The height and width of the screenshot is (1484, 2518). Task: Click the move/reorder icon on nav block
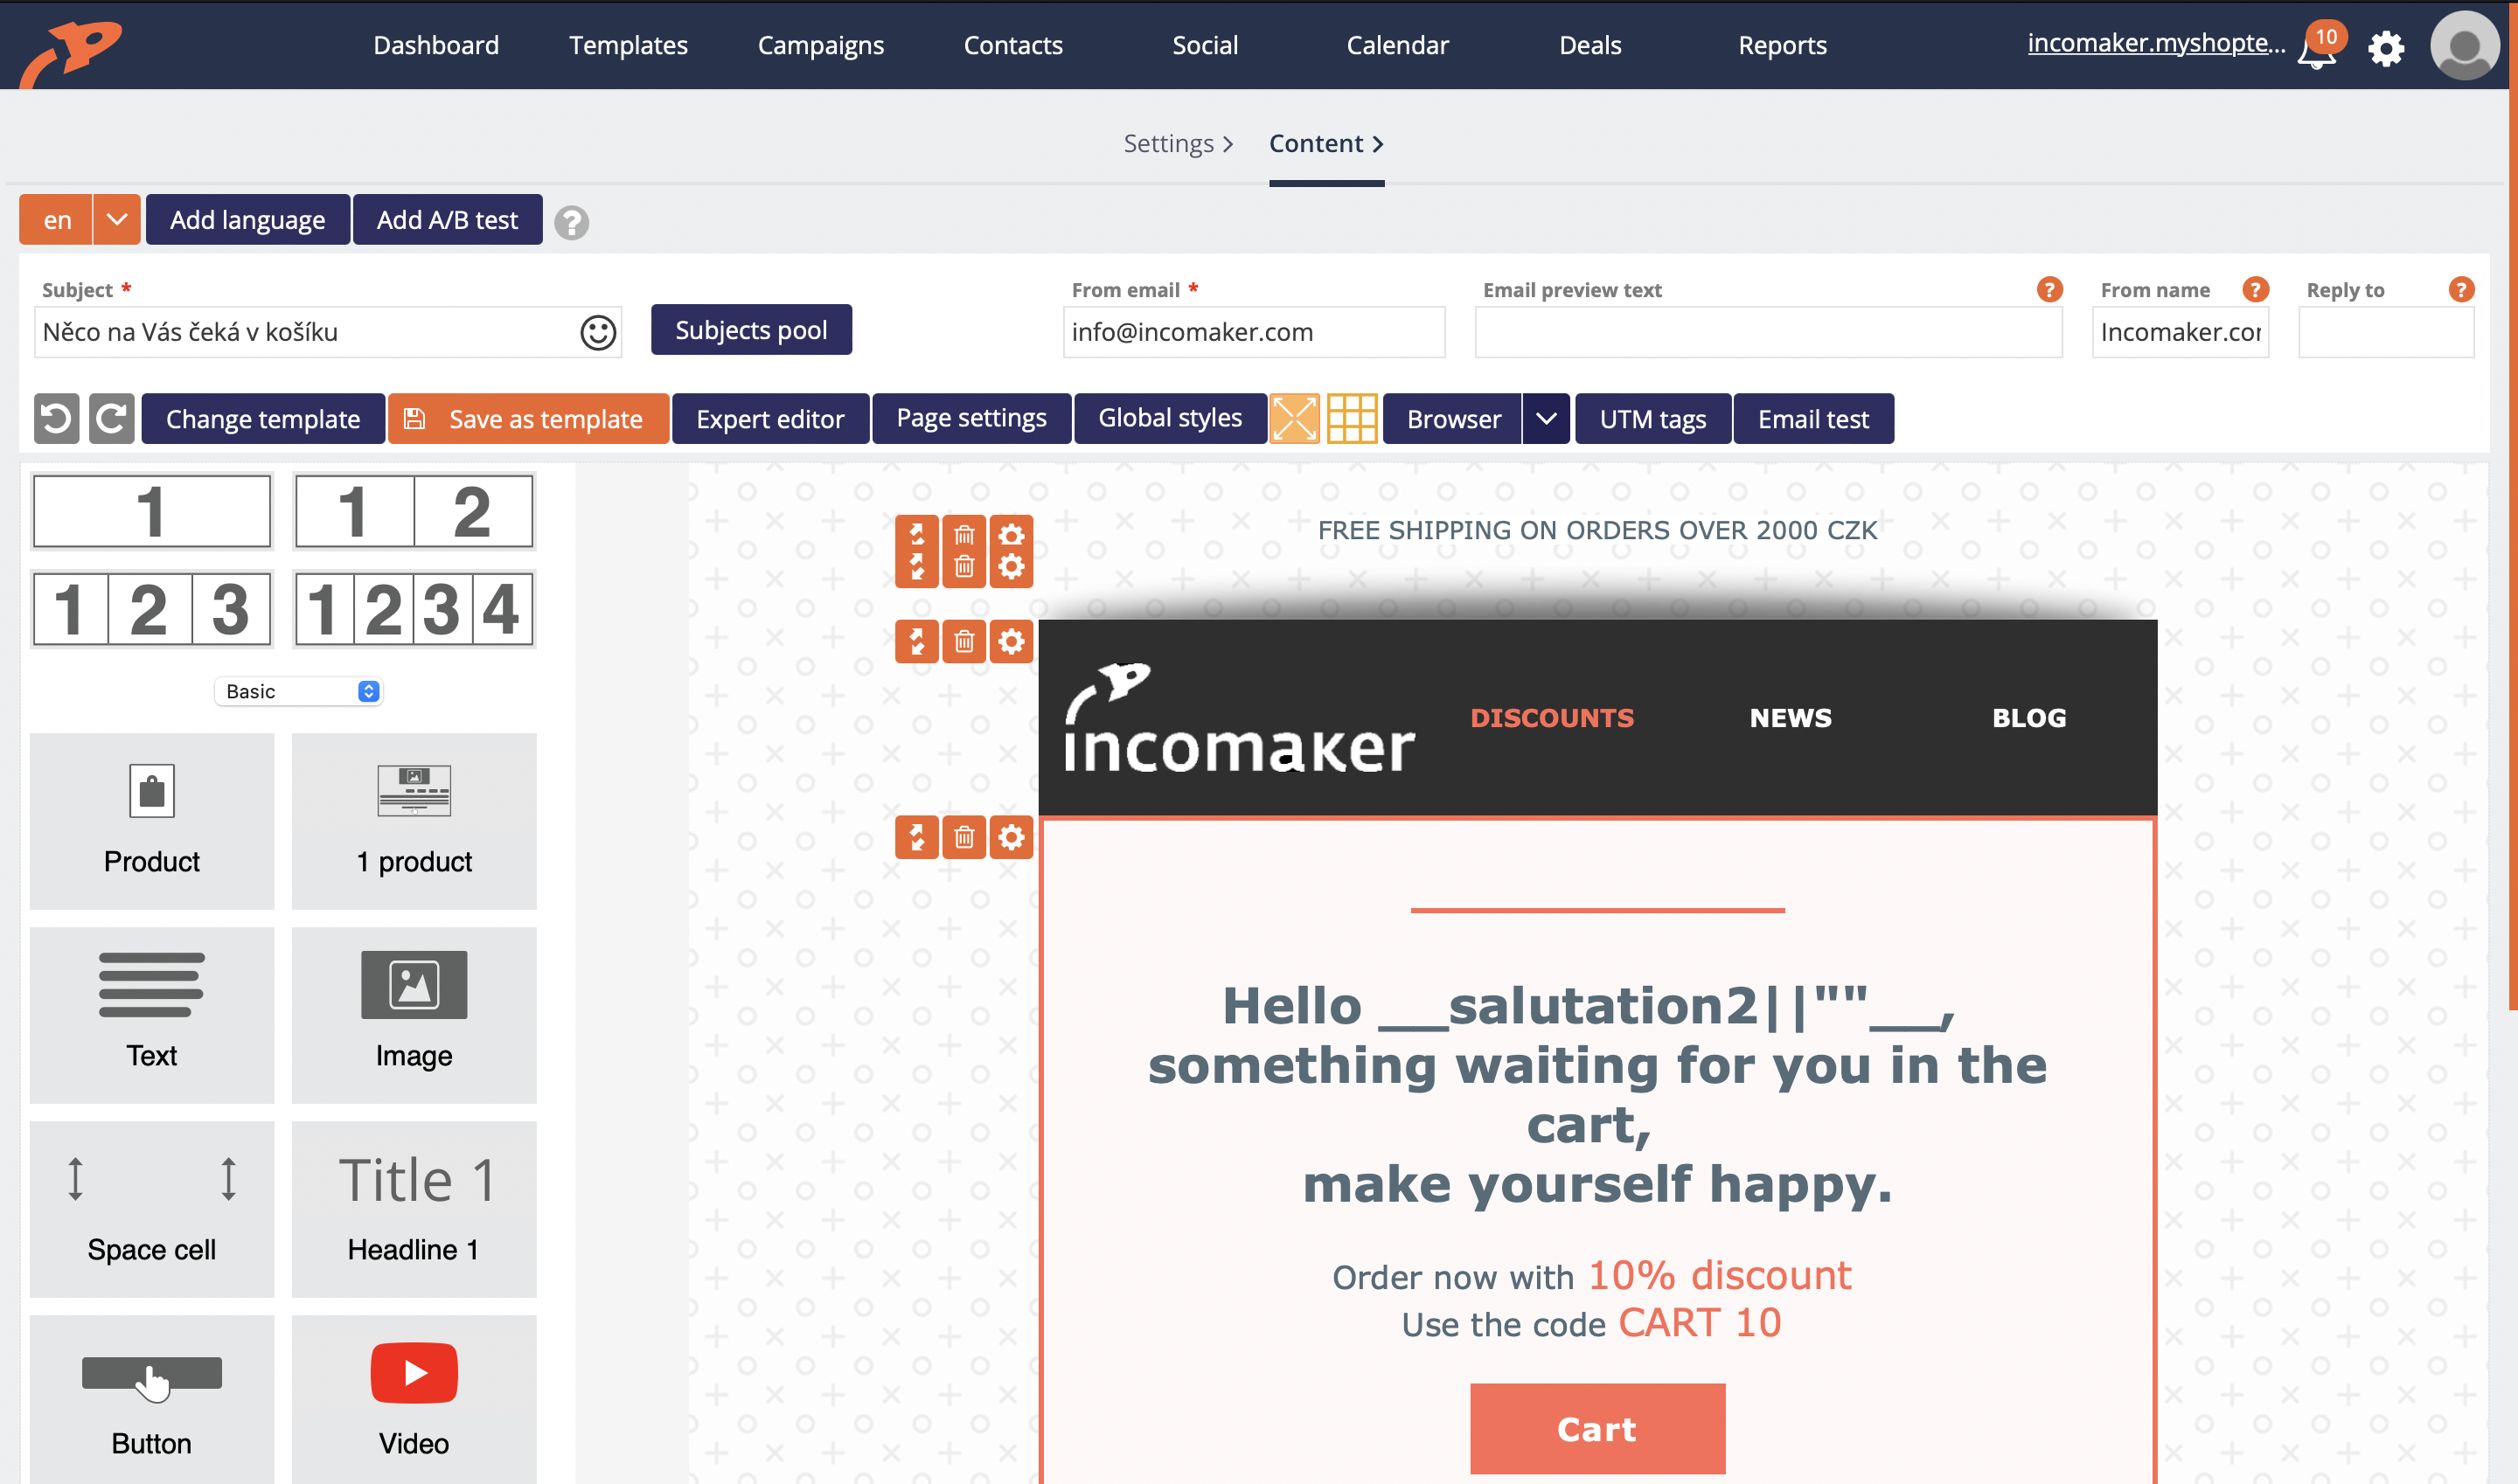click(x=915, y=640)
